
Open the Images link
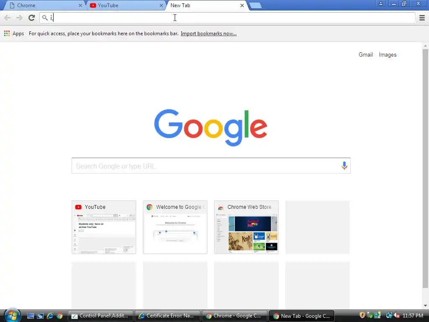coord(388,55)
